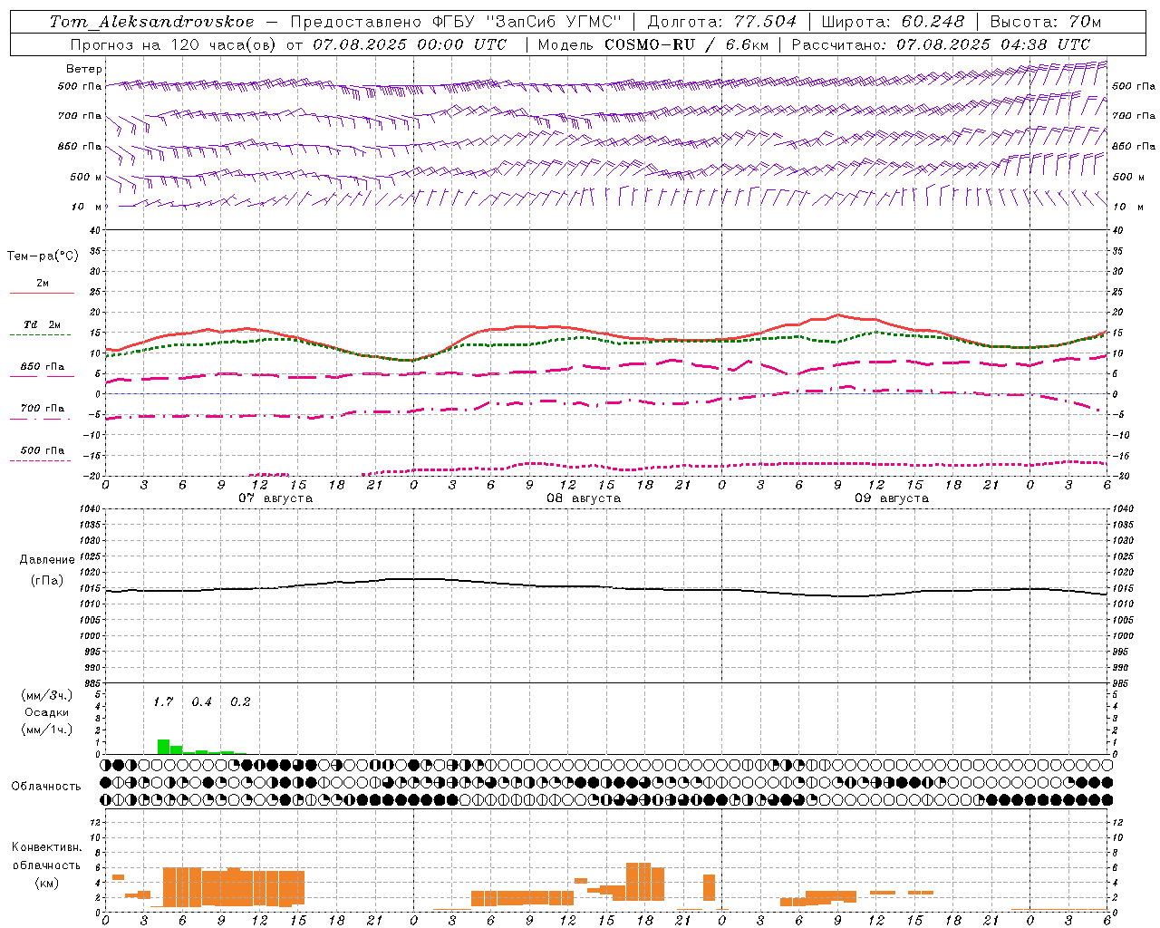
Task: Click the Давление pressure label
Action: pos(47,560)
